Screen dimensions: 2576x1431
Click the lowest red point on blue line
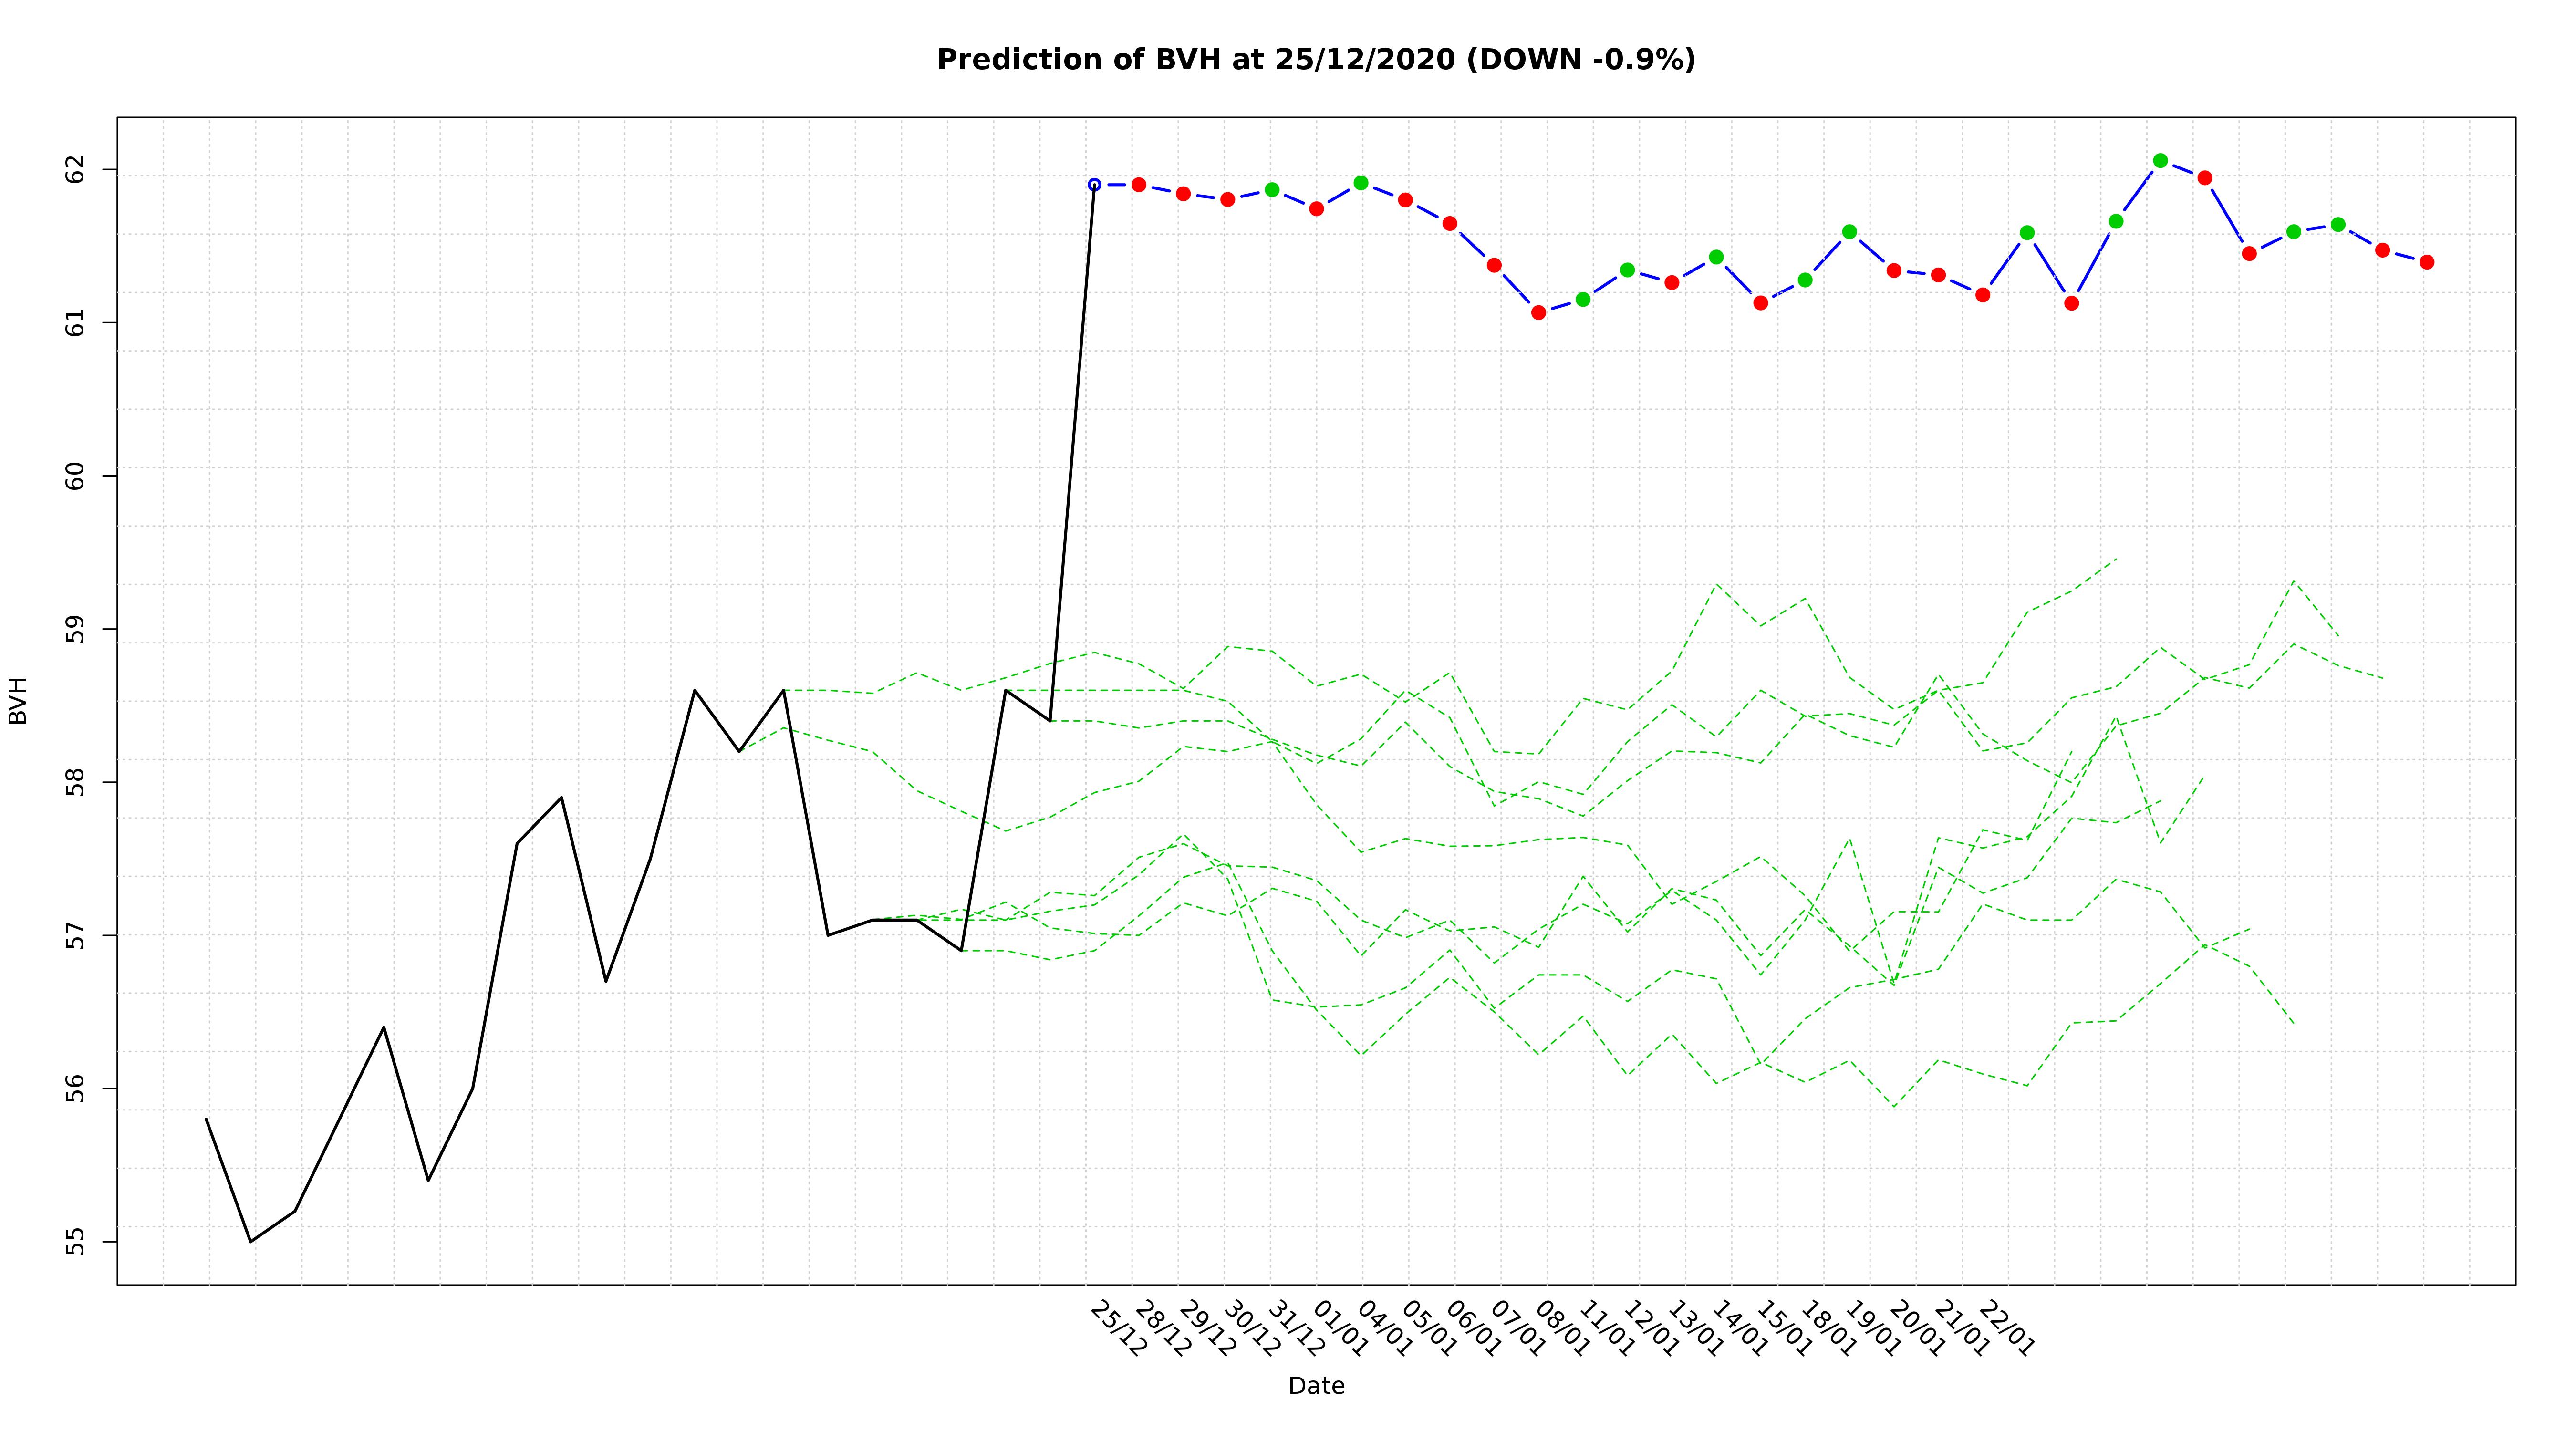[x=1539, y=313]
